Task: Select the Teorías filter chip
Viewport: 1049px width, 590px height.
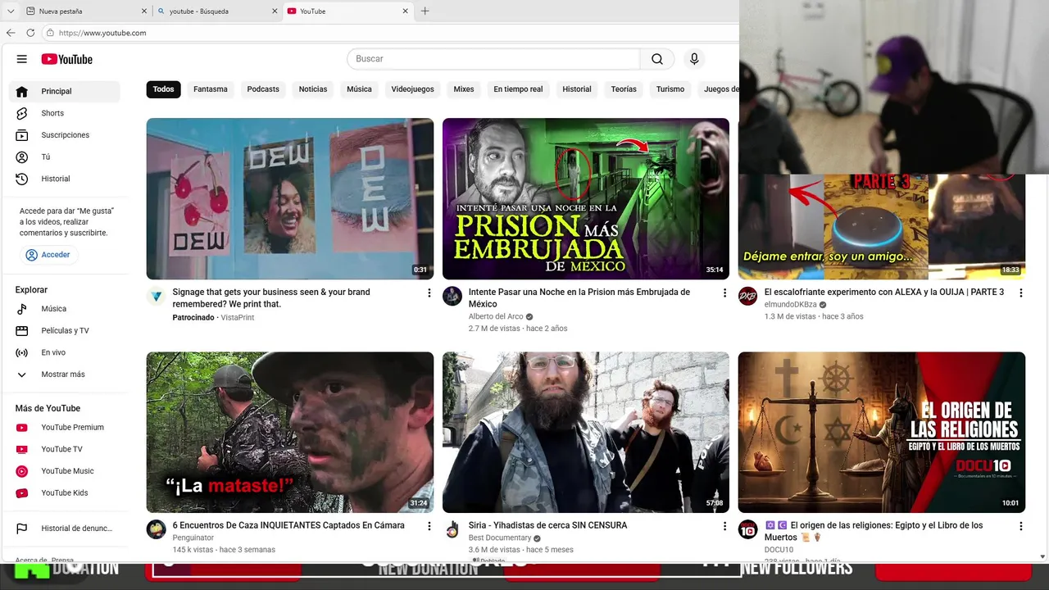Action: 624,89
